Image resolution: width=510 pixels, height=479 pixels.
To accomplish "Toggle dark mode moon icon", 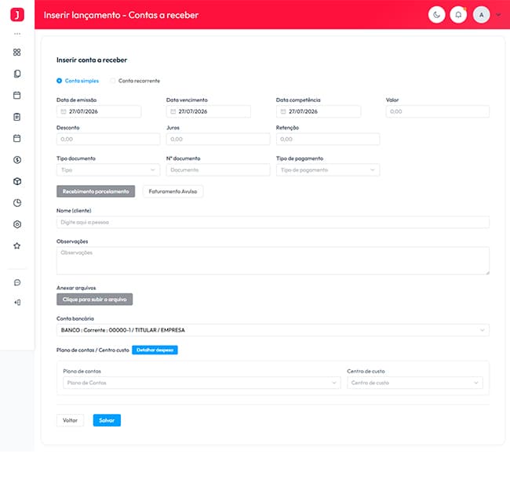I will (436, 15).
